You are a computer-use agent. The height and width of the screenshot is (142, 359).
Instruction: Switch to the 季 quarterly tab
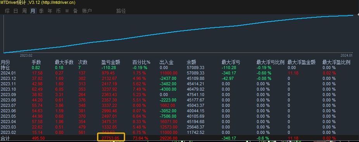[x=41, y=11]
